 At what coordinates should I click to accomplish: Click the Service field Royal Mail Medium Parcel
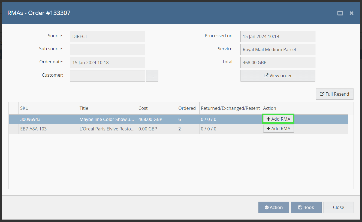[x=277, y=49]
